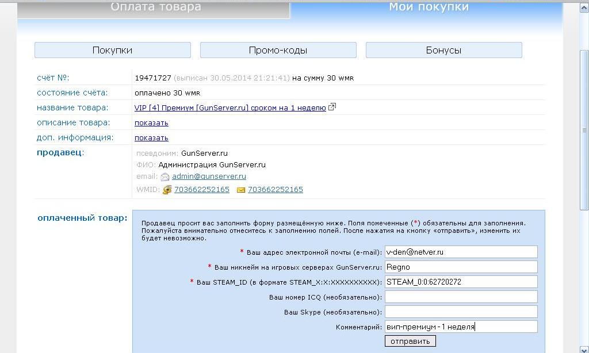589x353 pixels.
Task: Open the Бонусы section
Action: click(x=443, y=50)
